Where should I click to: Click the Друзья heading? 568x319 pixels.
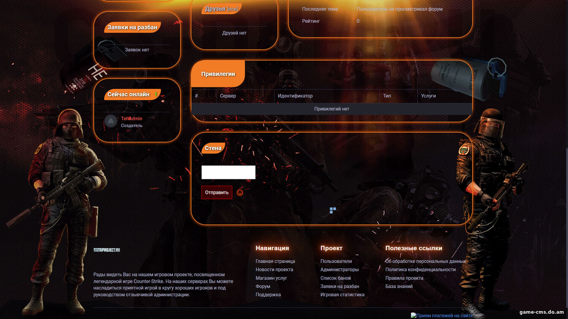[215, 9]
